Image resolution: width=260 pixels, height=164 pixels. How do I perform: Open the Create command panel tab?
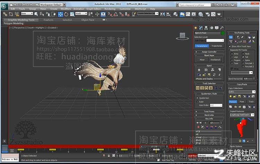196,28
